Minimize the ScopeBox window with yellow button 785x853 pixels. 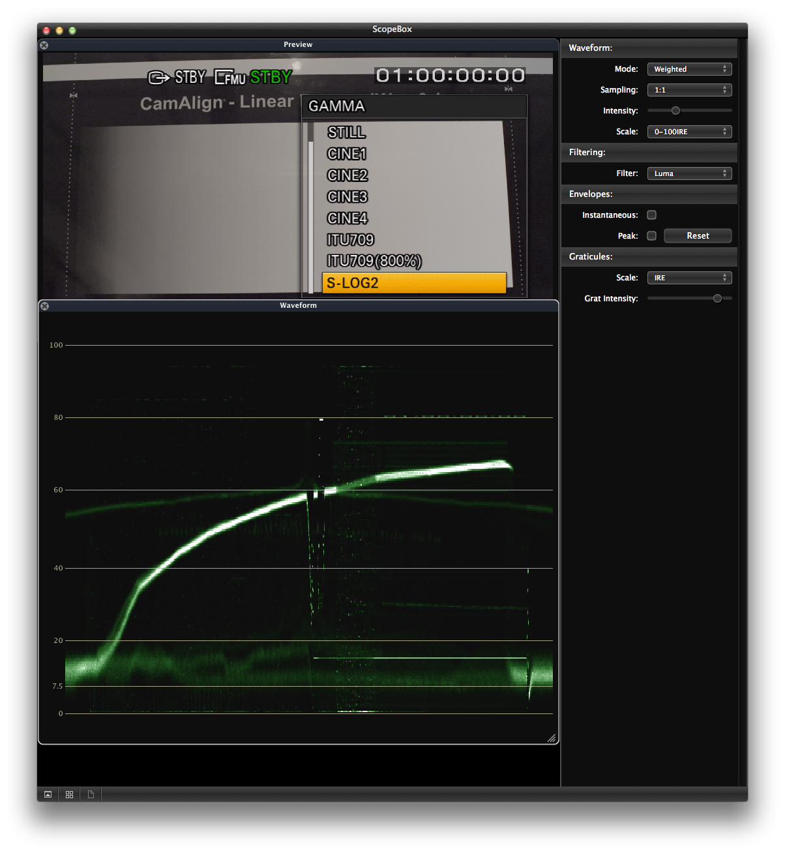(59, 31)
